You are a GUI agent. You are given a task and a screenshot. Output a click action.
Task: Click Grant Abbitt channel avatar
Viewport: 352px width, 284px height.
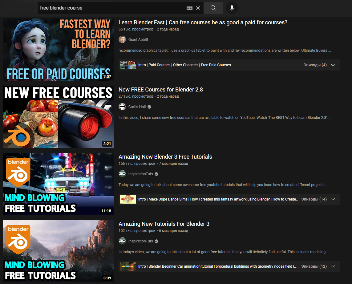point(122,39)
